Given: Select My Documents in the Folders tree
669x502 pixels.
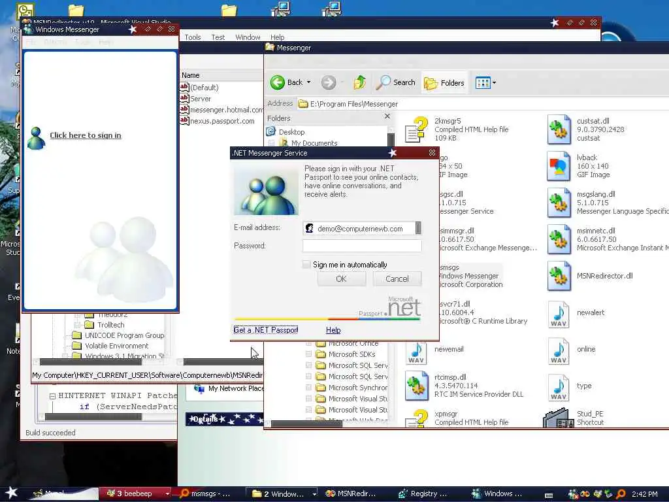Looking at the screenshot, I should [x=314, y=143].
